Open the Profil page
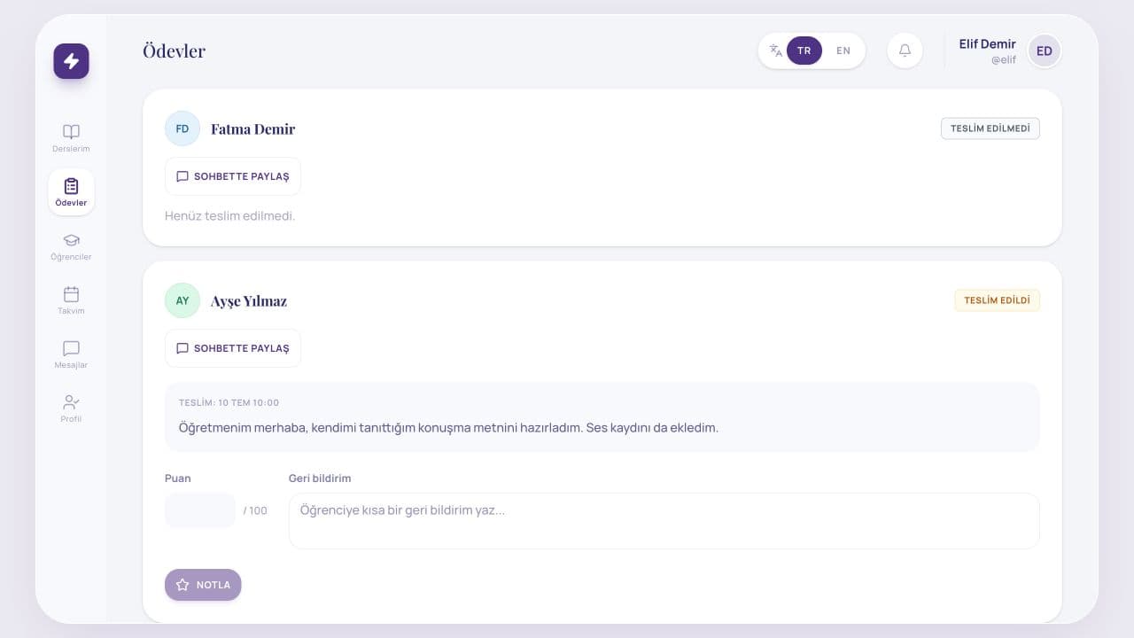The image size is (1134, 638). 71,408
